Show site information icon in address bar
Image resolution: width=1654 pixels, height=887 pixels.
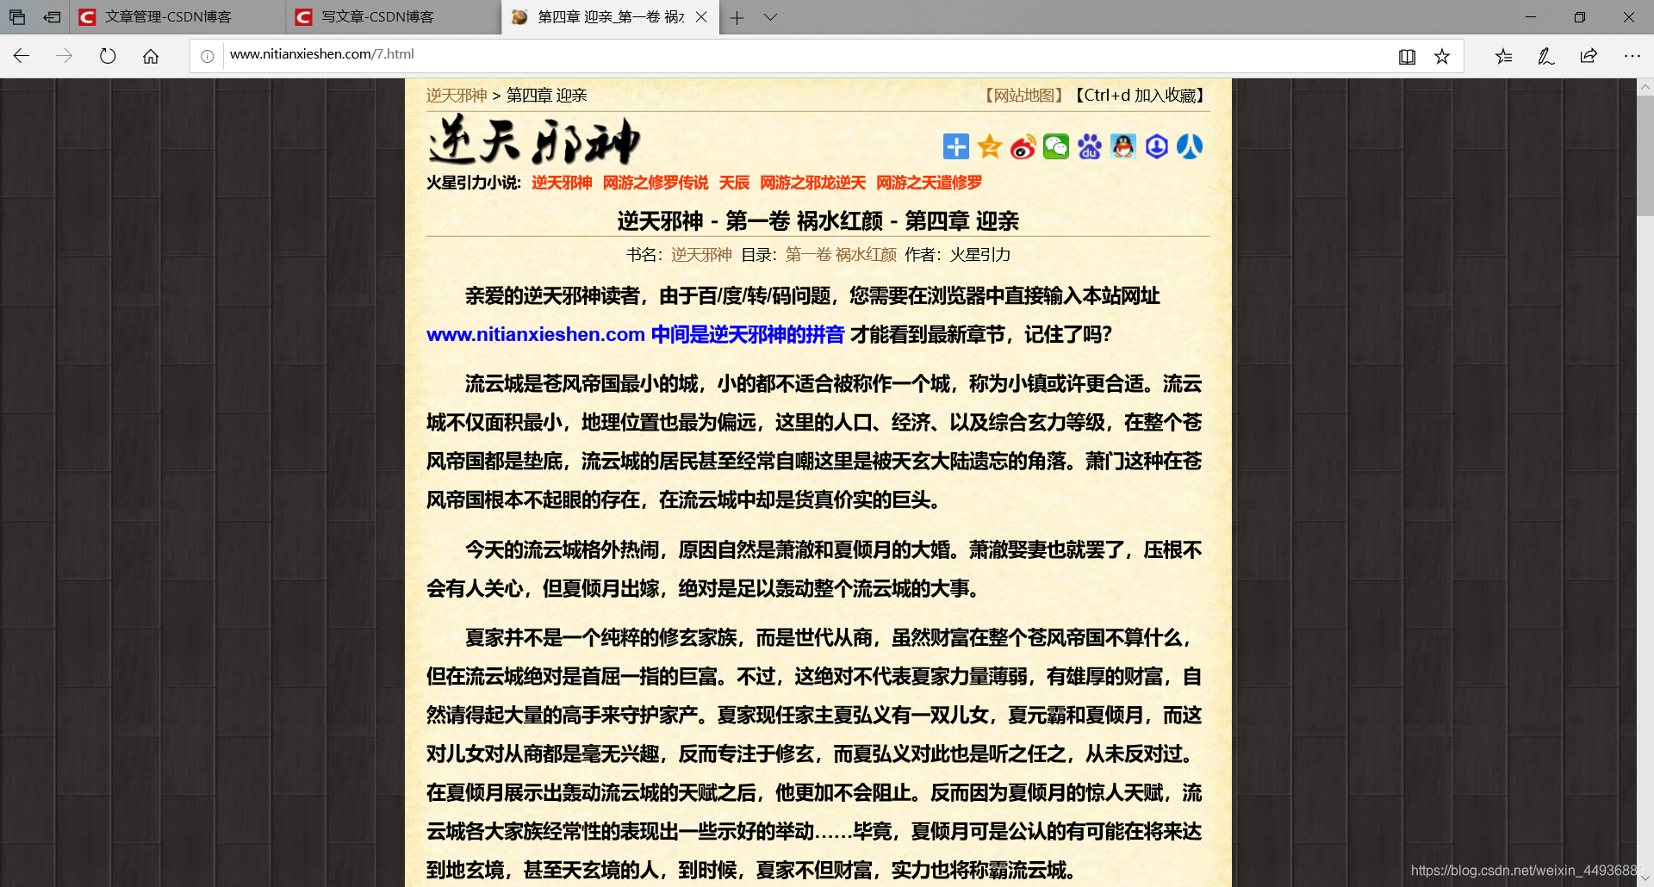208,56
